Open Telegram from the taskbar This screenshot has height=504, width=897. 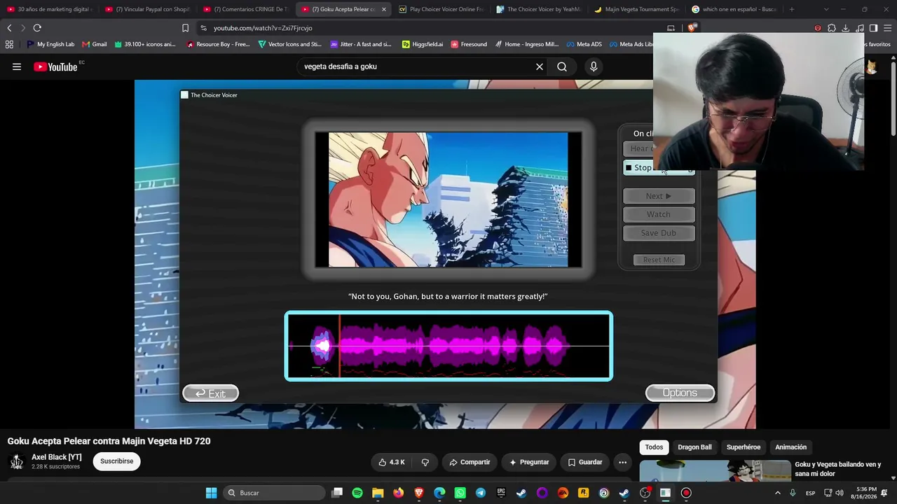[x=480, y=493]
